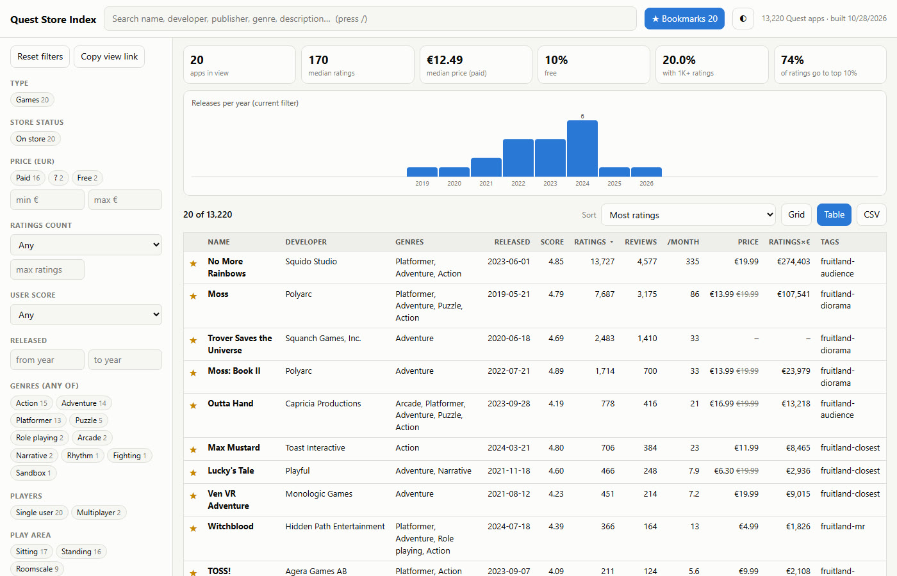Toggle the Games type filter chip
This screenshot has width=897, height=576.
[x=32, y=100]
